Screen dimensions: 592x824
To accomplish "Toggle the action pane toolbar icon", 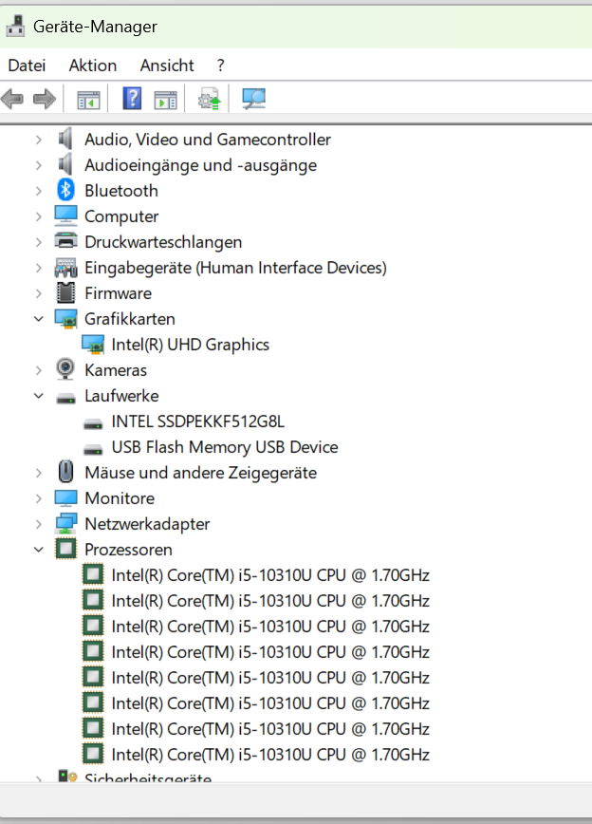I will pos(165,100).
